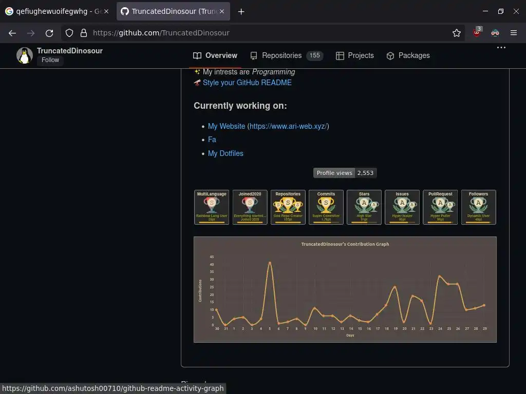Select the TruncatedDinosour GitHub browser tab
The height and width of the screenshot is (394, 526).
pyautogui.click(x=173, y=11)
